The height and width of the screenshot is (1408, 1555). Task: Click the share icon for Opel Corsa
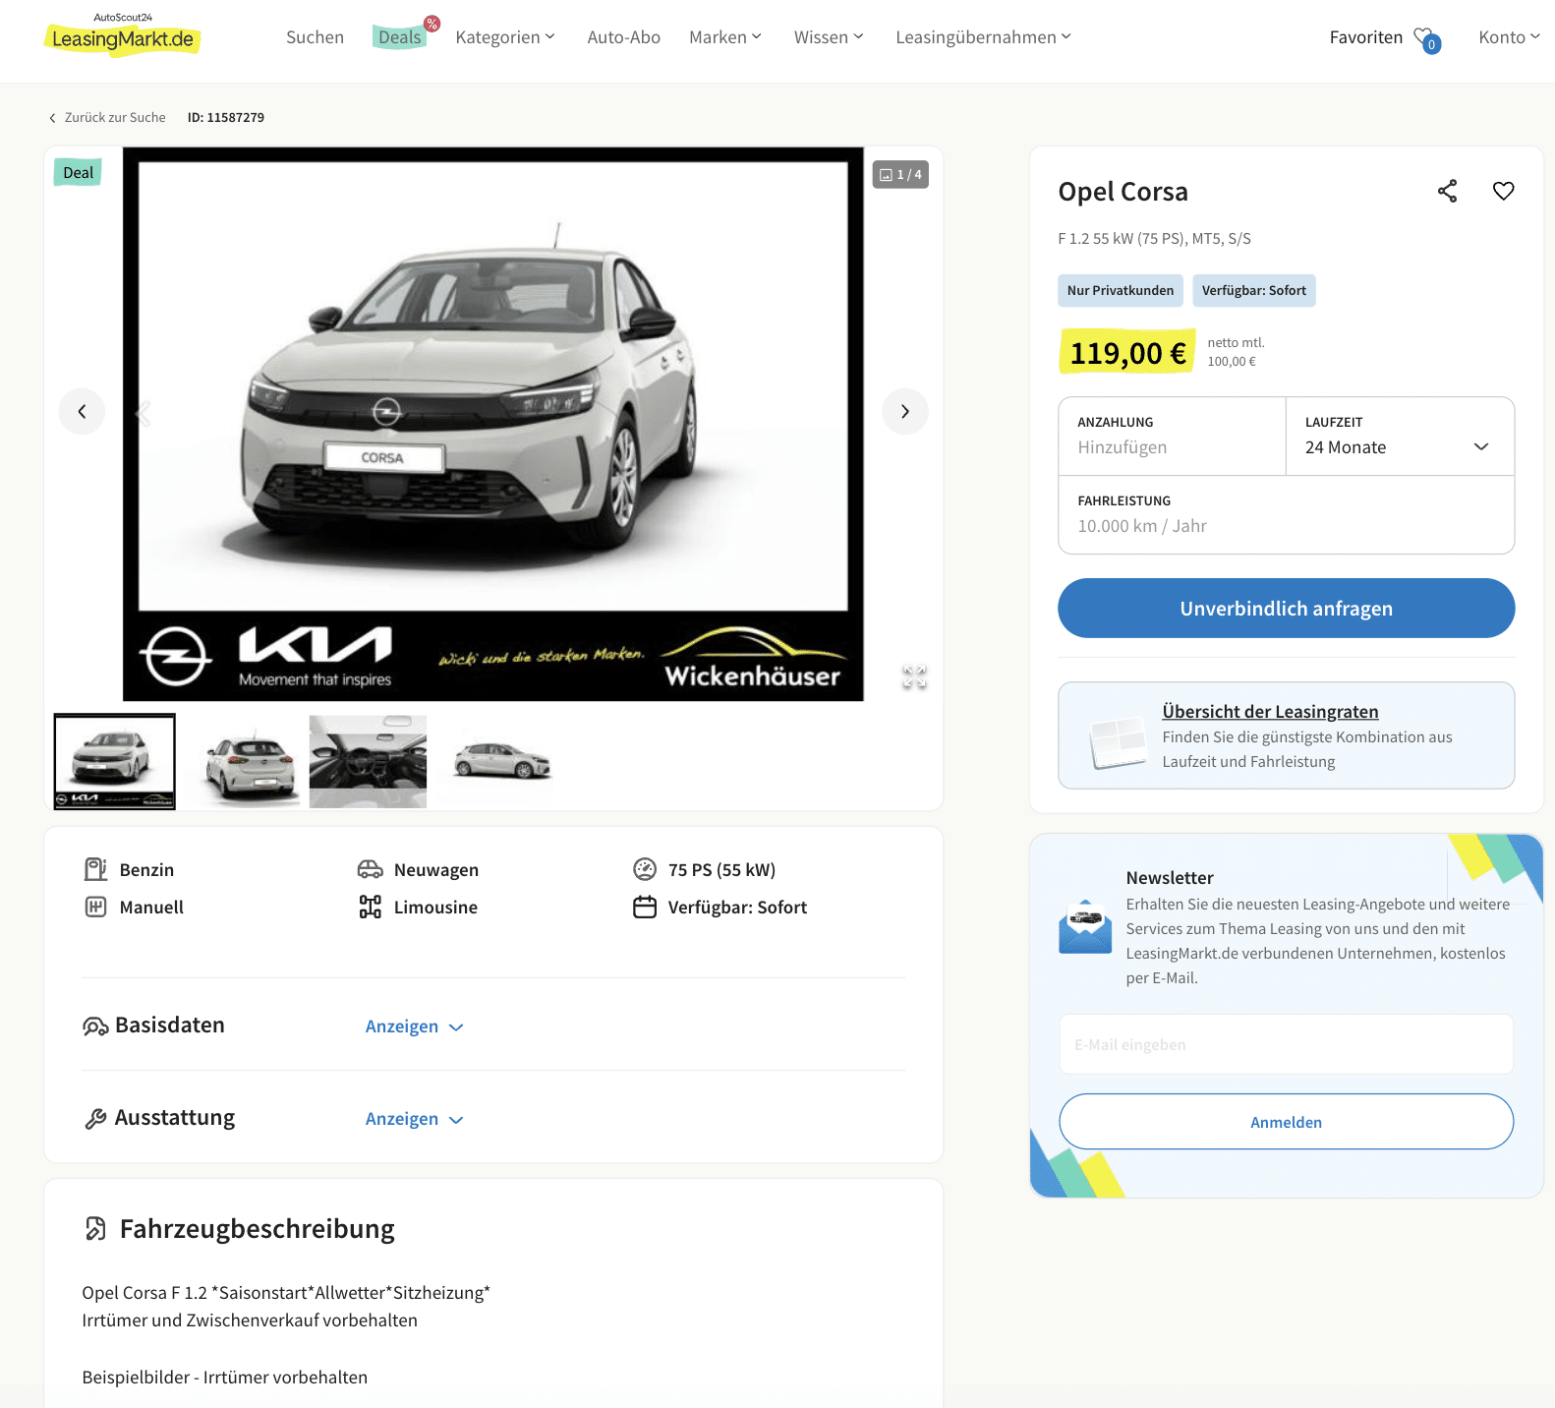[1447, 191]
